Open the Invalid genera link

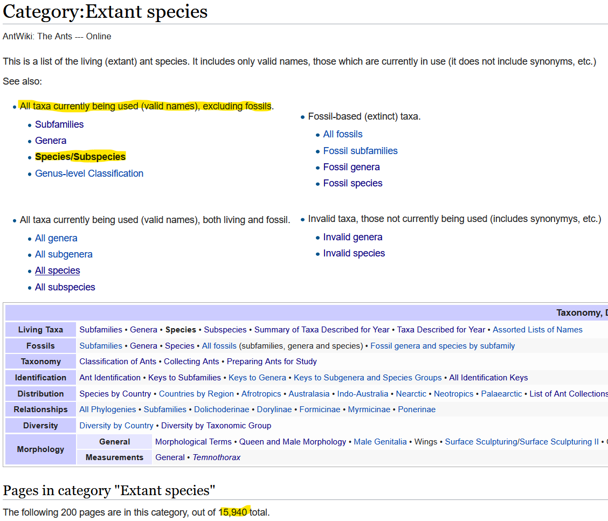353,237
